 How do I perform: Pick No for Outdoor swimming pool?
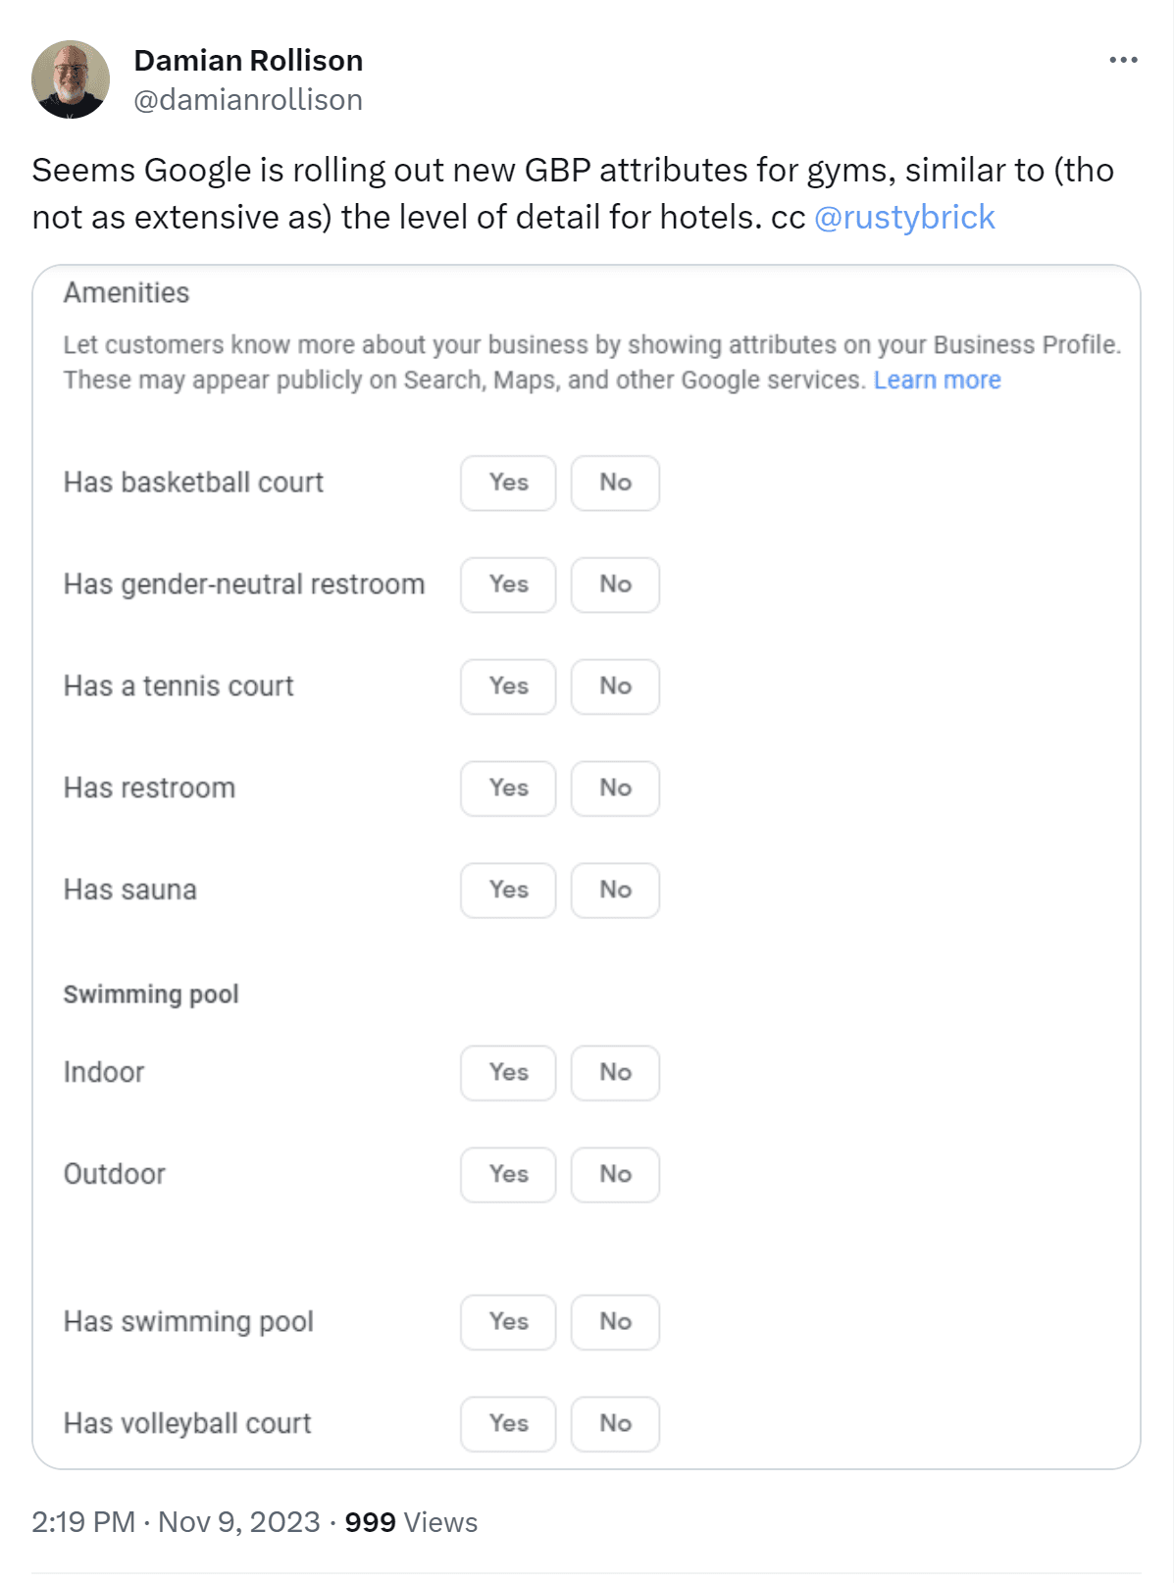(615, 1175)
